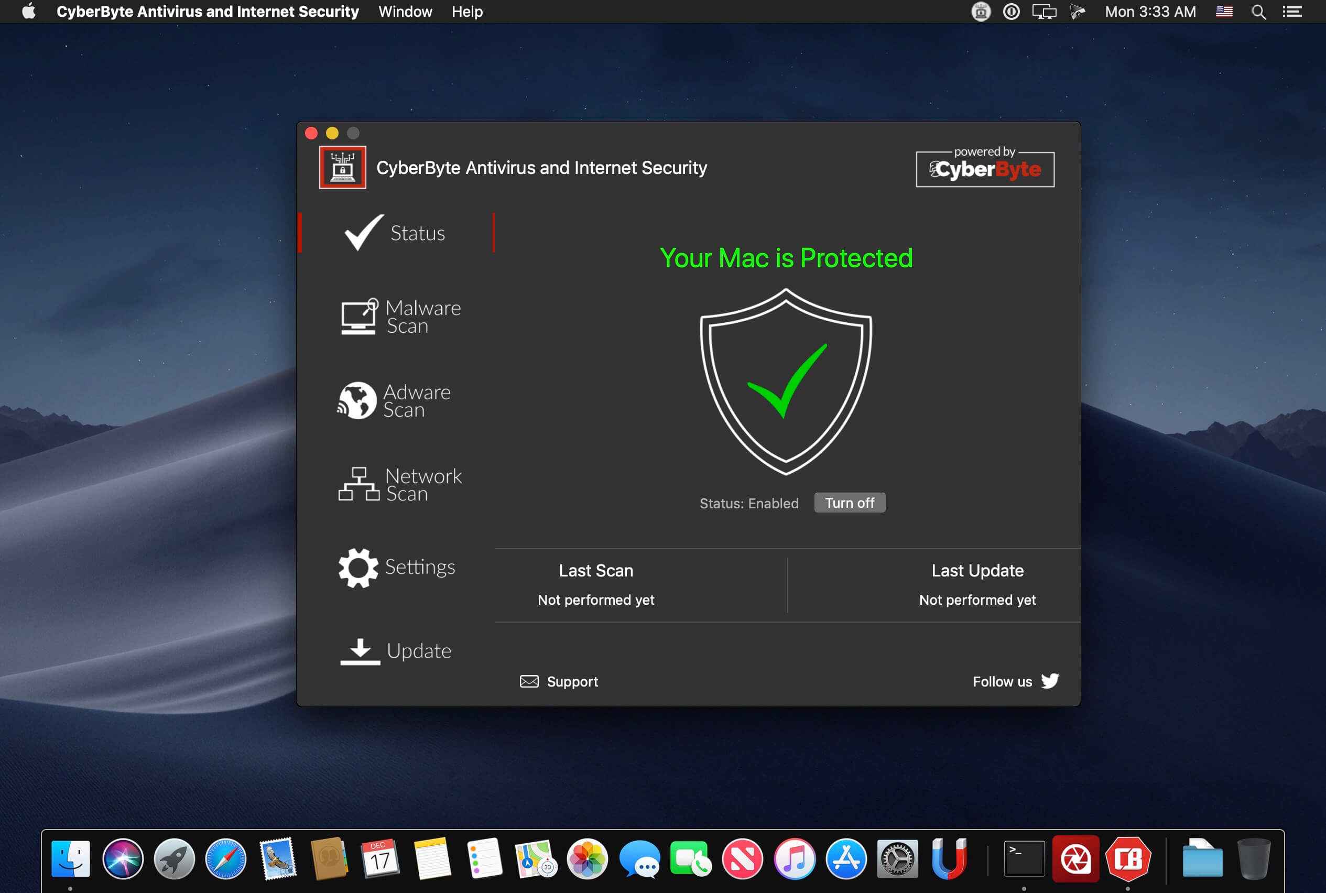Open the Status section with checkmark icon

point(396,232)
